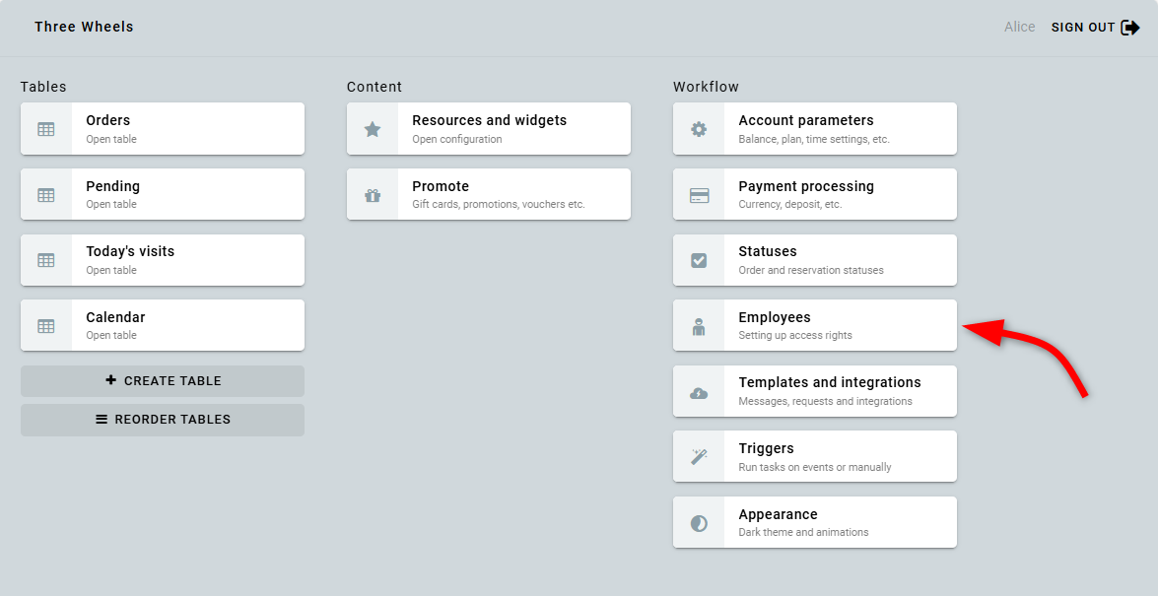Click the Workflow section heading
Image resolution: width=1158 pixels, height=596 pixels.
tap(706, 87)
